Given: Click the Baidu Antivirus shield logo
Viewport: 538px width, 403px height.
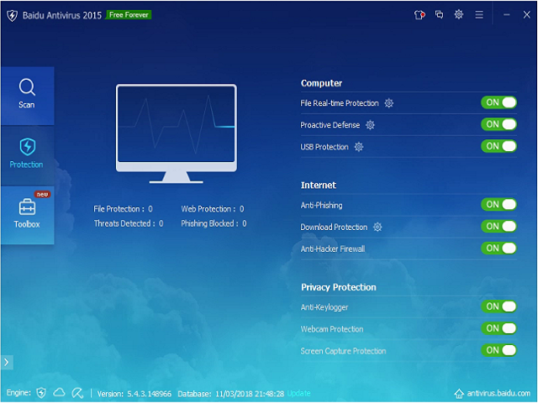Looking at the screenshot, I should [x=12, y=16].
